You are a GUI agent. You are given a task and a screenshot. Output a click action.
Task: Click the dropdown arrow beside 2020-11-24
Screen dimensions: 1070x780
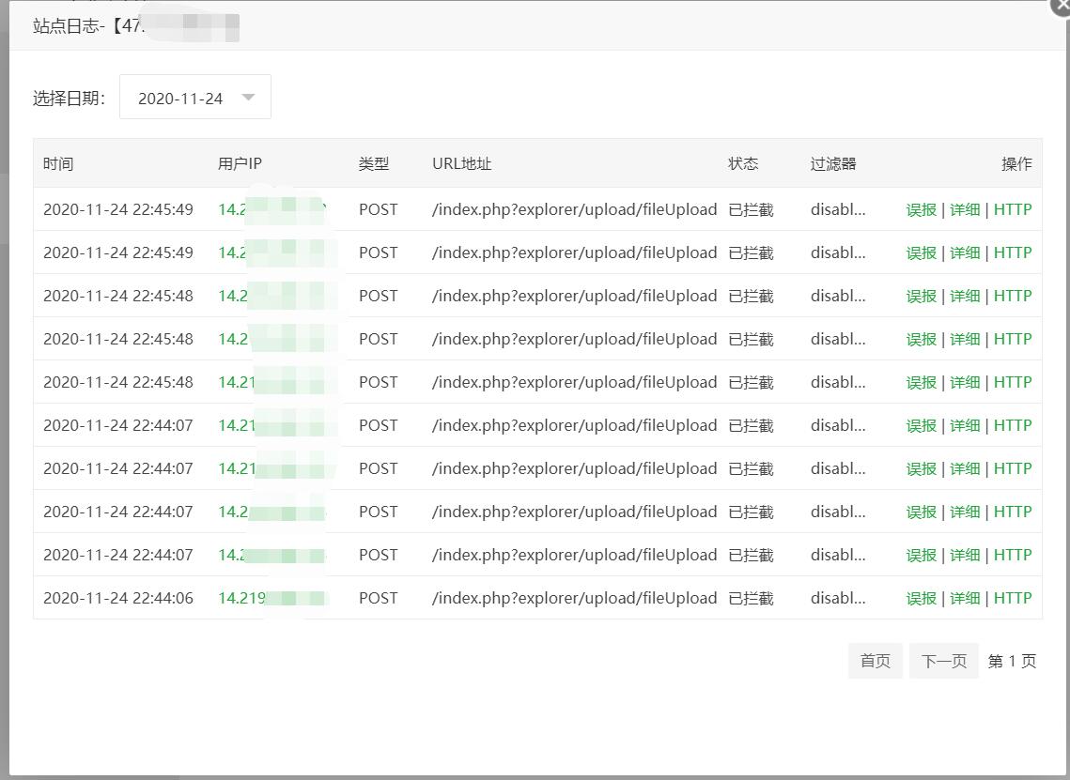point(248,98)
